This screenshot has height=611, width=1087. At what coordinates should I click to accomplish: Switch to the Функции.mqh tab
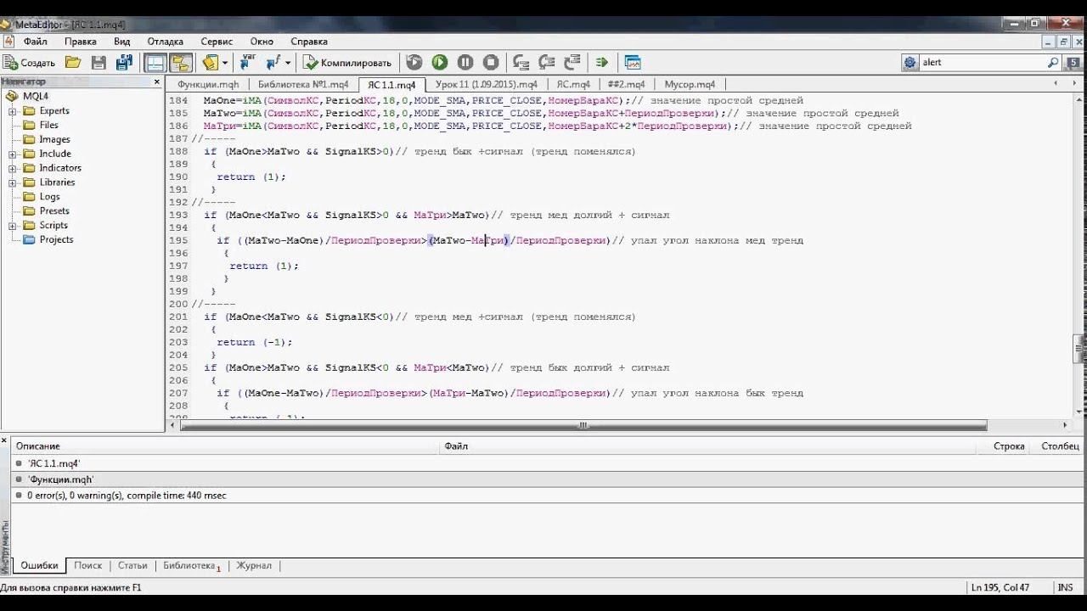(x=208, y=85)
